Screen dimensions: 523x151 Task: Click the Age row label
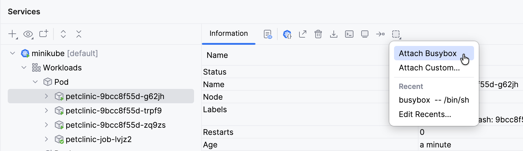coord(210,145)
